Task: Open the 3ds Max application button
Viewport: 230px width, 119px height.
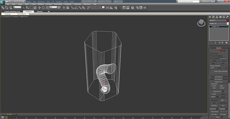Action: point(2,2)
